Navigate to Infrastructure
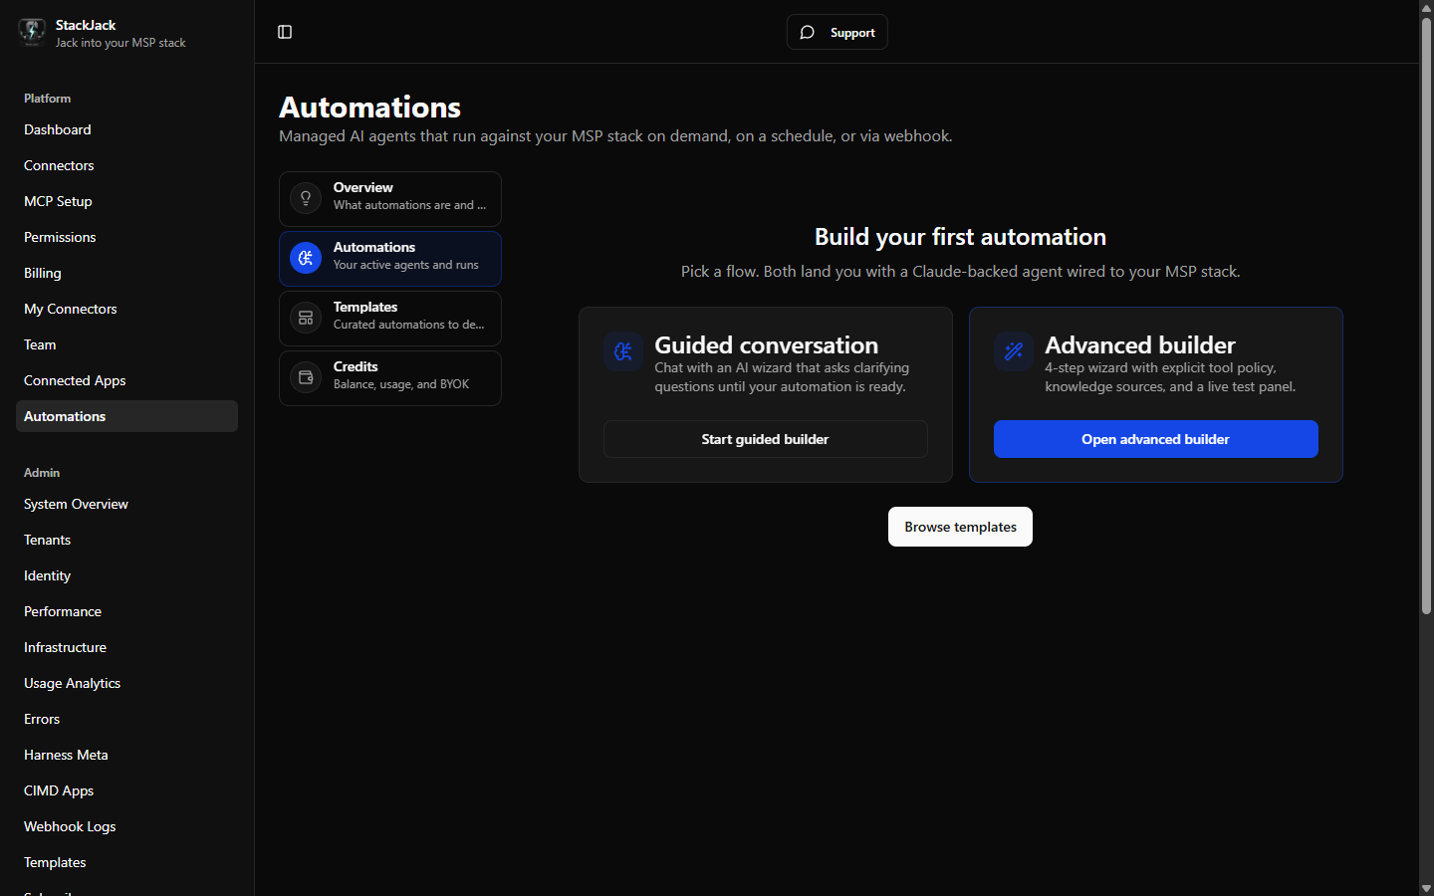 126,647
